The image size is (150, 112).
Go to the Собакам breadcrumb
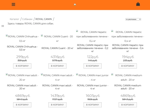point(27,19)
